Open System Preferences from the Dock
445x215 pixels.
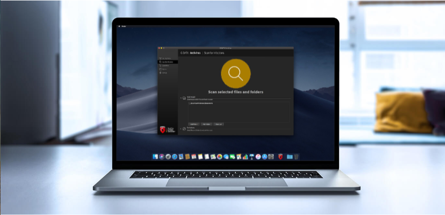click(x=271, y=156)
